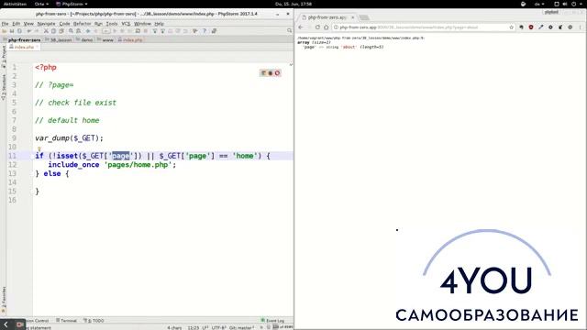
Task: Click the Undo toolbar icon
Action: [28, 31]
